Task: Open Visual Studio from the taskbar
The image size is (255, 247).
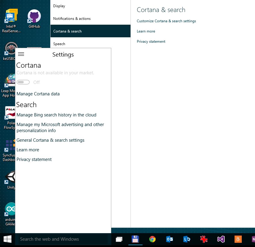Action: click(x=221, y=239)
